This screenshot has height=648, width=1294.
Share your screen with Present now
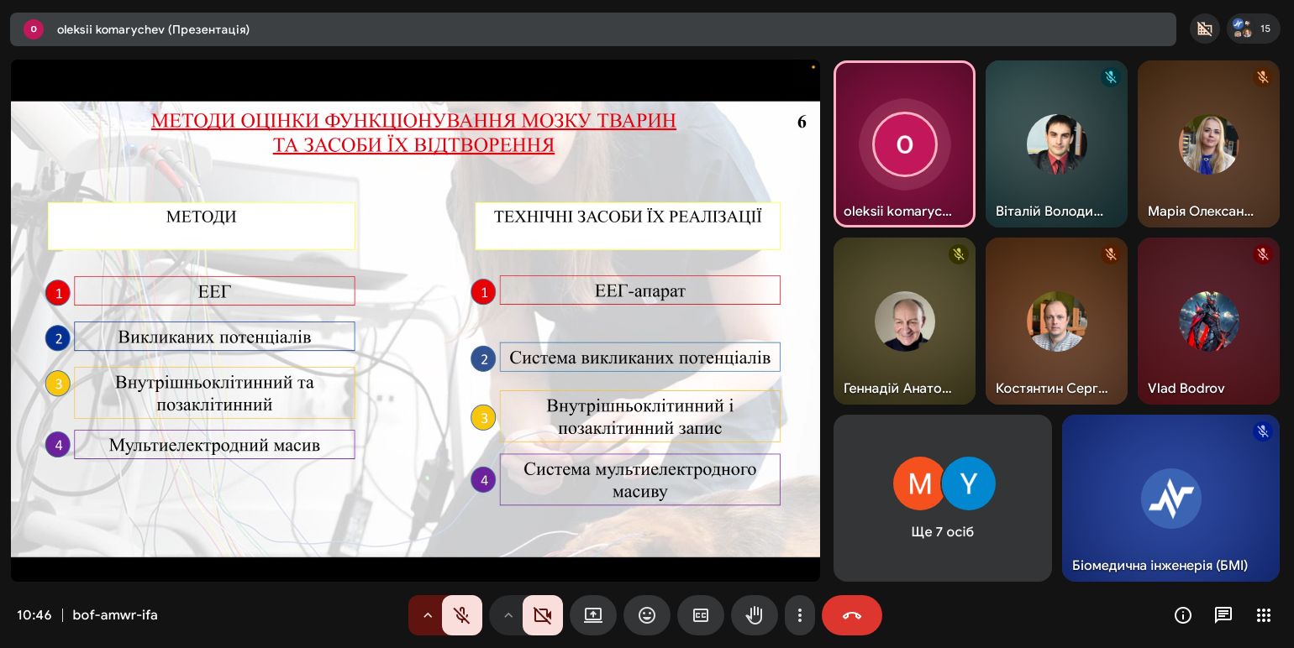click(593, 615)
